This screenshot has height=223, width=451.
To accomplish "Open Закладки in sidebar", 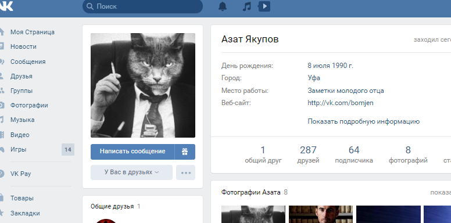I will 25,213.
